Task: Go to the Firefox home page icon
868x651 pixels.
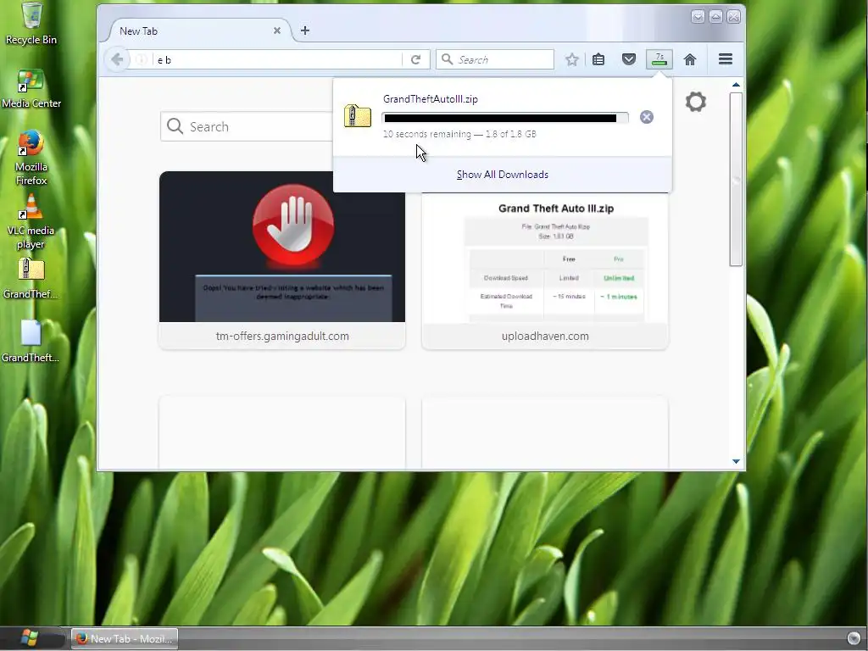Action: point(690,59)
